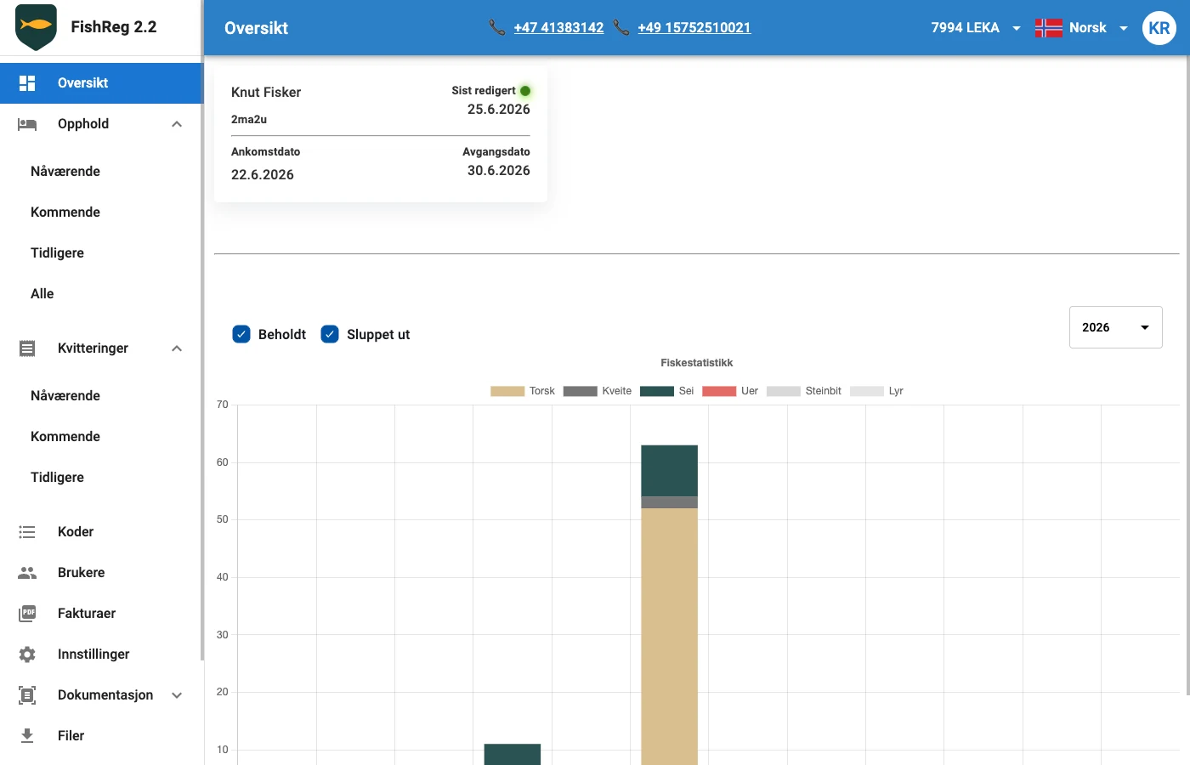Click the FishReg 2.2 title

[x=114, y=27]
